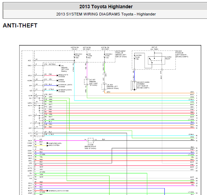Screen dimensions: 207x195
Task: Click the "2013 SYSTEM WIRING DIAGRAMS Toyota - Highlander" subtitle
Action: pos(106,14)
